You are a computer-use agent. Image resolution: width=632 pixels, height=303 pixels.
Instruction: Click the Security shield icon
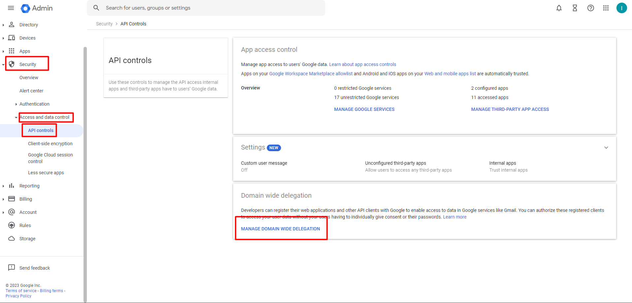(12, 64)
